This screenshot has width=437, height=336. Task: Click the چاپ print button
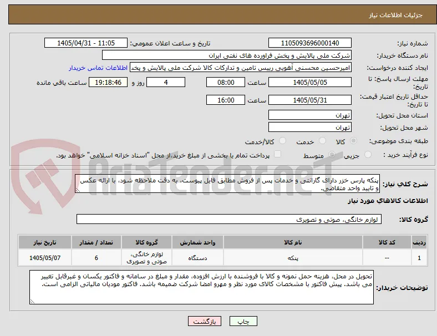pos(243,321)
